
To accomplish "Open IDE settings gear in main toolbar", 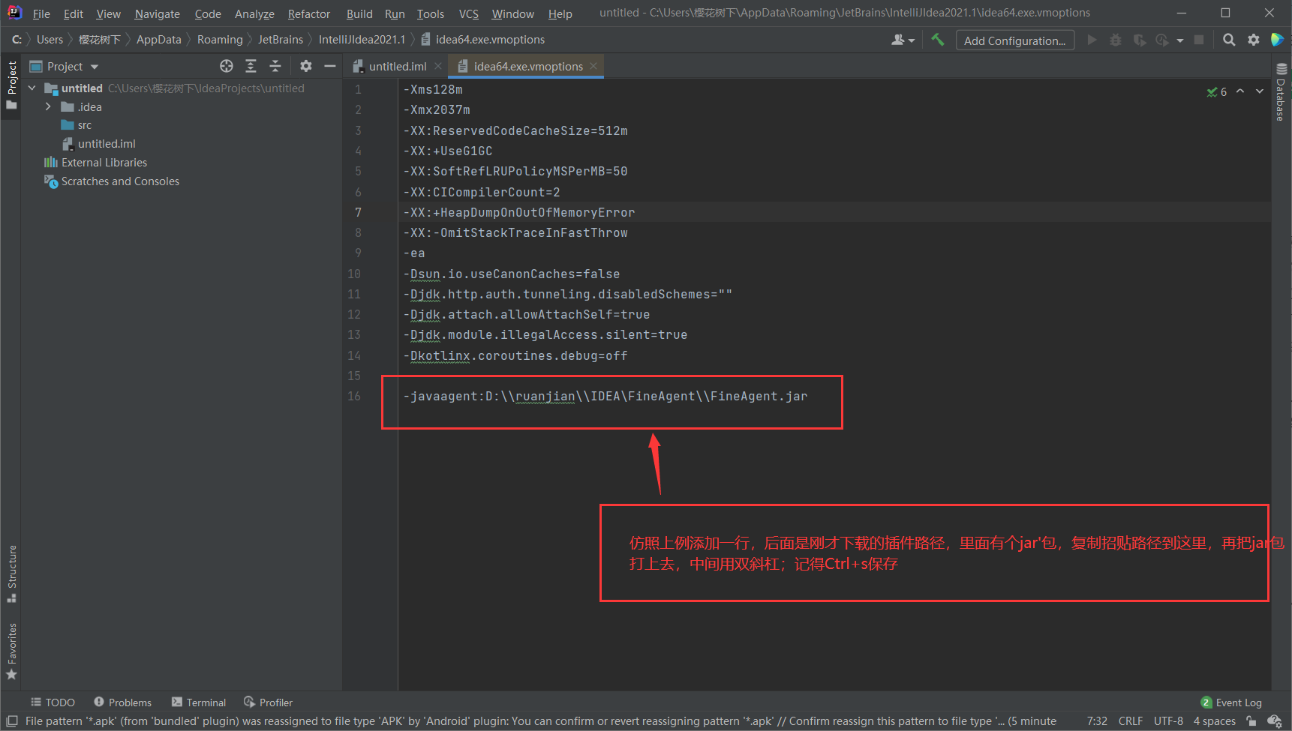I will (1254, 40).
